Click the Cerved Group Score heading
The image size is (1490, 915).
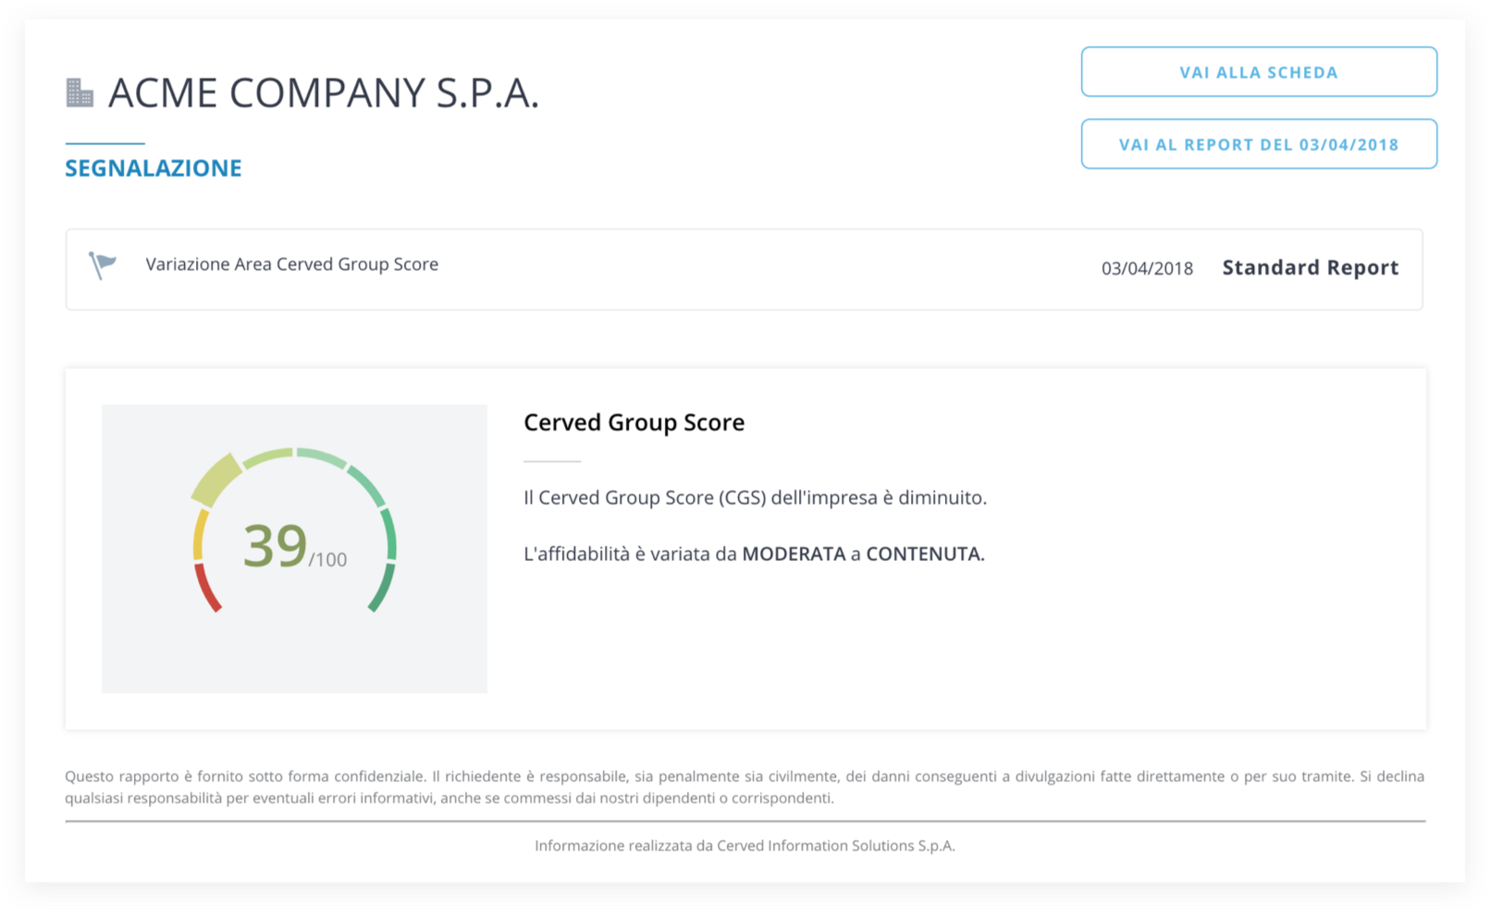(x=634, y=422)
